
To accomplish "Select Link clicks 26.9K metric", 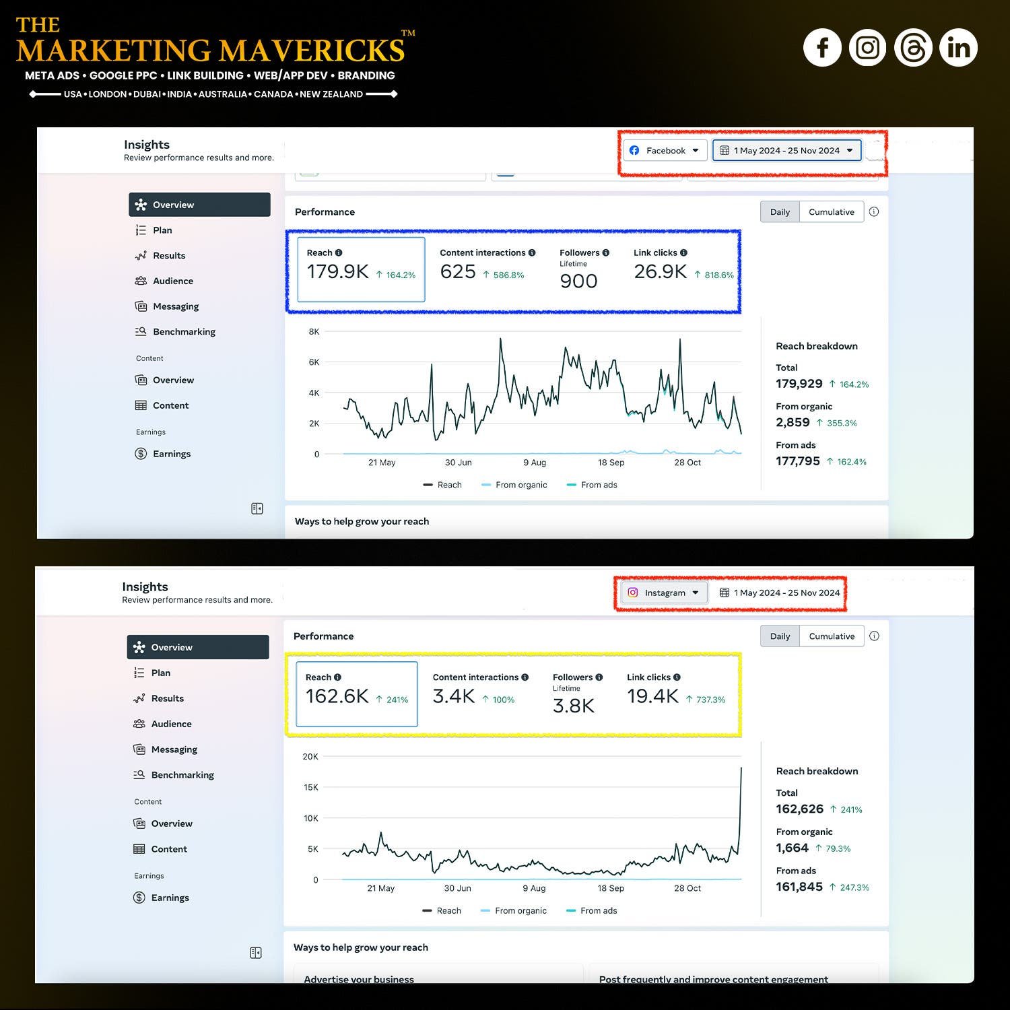I will click(683, 265).
